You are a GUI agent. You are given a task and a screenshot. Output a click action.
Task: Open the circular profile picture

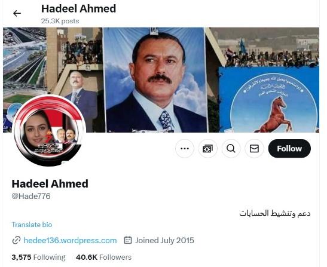[x=49, y=131]
